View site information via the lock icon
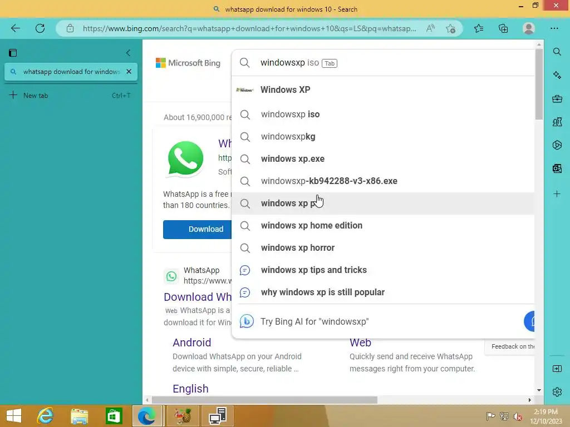570x427 pixels. point(70,28)
